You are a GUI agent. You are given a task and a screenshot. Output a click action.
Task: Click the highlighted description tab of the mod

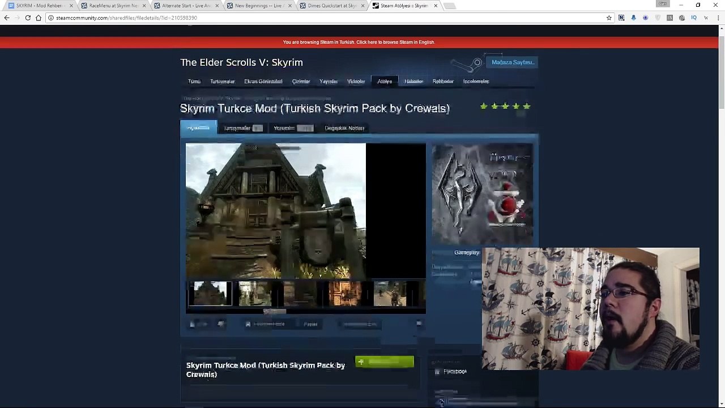(x=198, y=128)
